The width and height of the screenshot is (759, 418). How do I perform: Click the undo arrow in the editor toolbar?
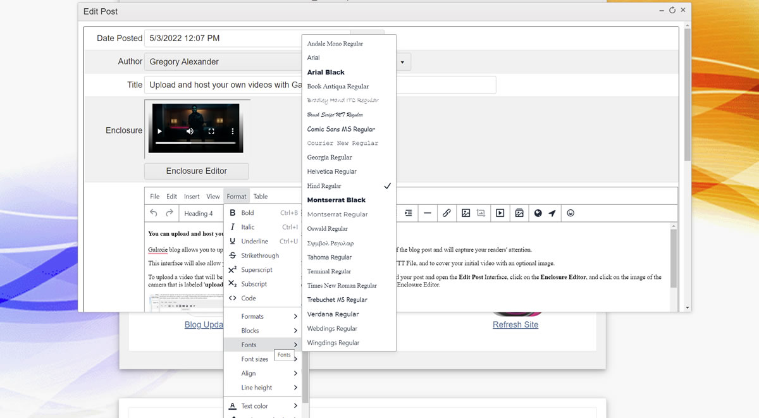(154, 213)
